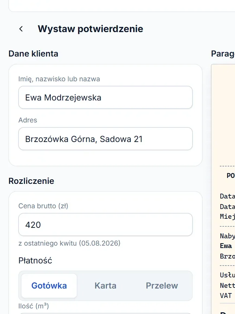Select Przelew payment method
235x314 pixels.
[x=162, y=286]
